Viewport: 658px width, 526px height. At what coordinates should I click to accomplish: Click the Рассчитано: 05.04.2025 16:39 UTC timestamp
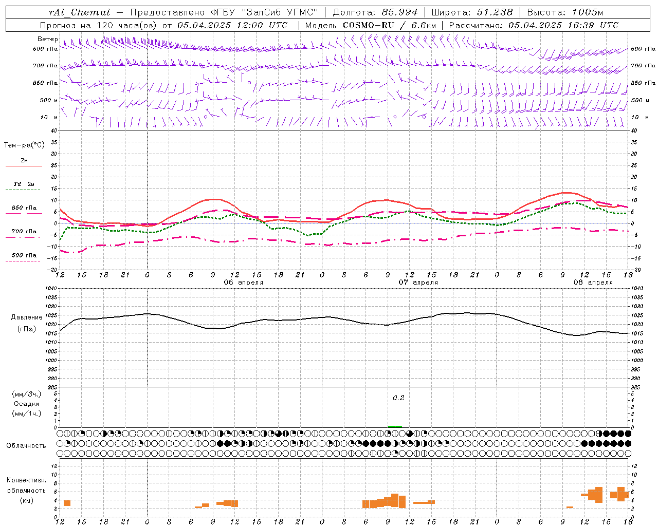[x=534, y=25]
